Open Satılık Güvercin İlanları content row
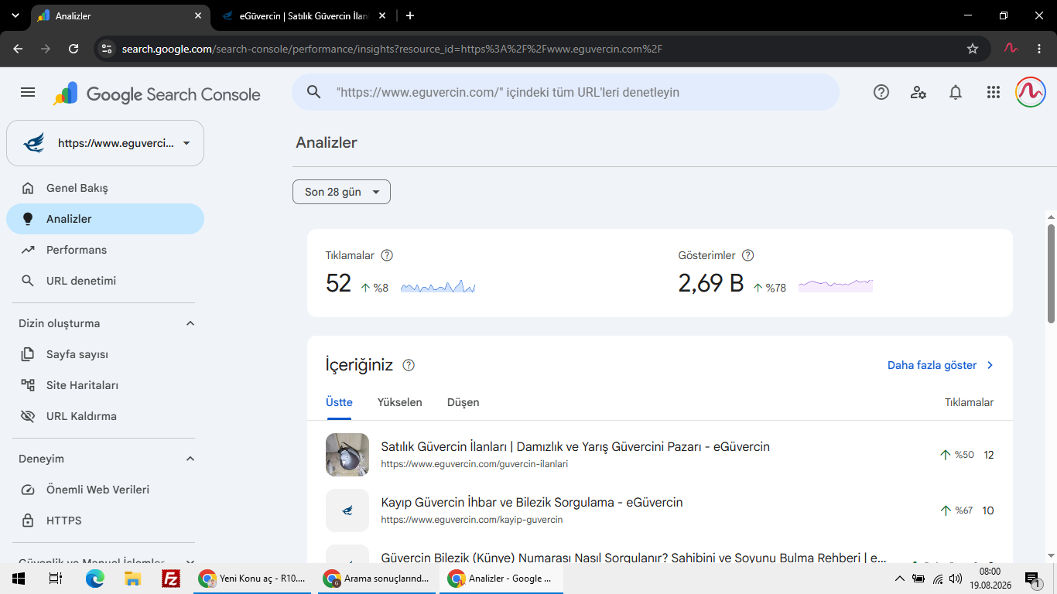The height and width of the screenshot is (594, 1057). point(660,455)
